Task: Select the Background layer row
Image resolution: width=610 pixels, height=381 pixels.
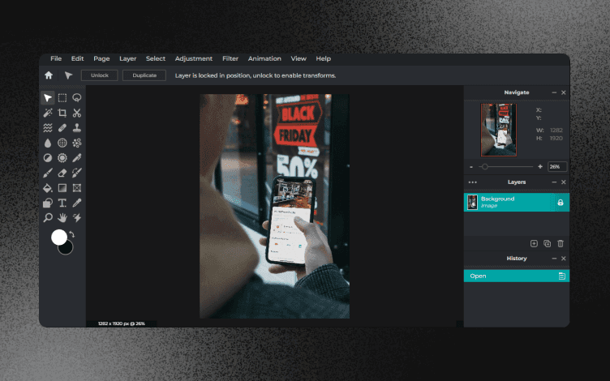Action: coord(516,203)
